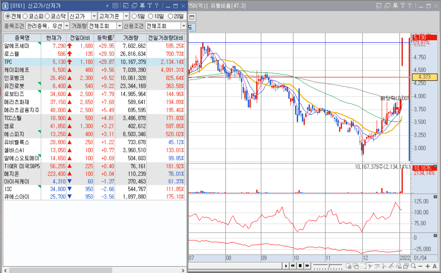Select the 메리츠금융지주 stock row
This screenshot has width=441, height=273.
coord(94,110)
